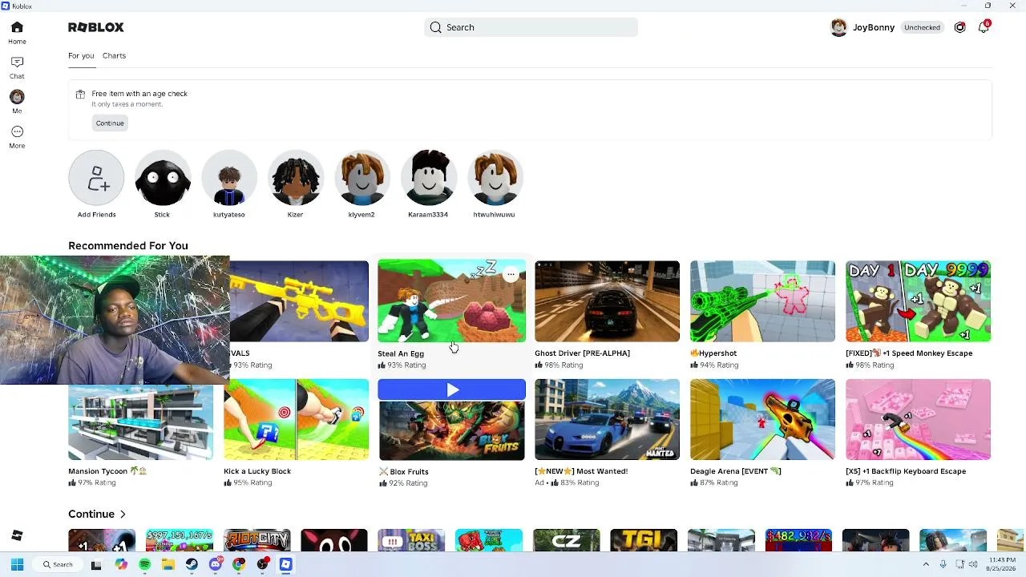The width and height of the screenshot is (1026, 577).
Task: Open Ghost Driver [PRE-ALPHA] thumbnail
Action: (x=607, y=301)
